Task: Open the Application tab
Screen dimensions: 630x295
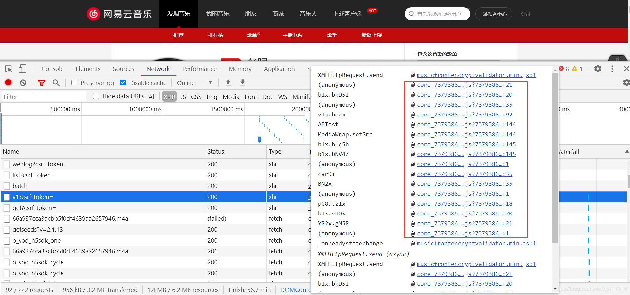Action: click(x=279, y=69)
